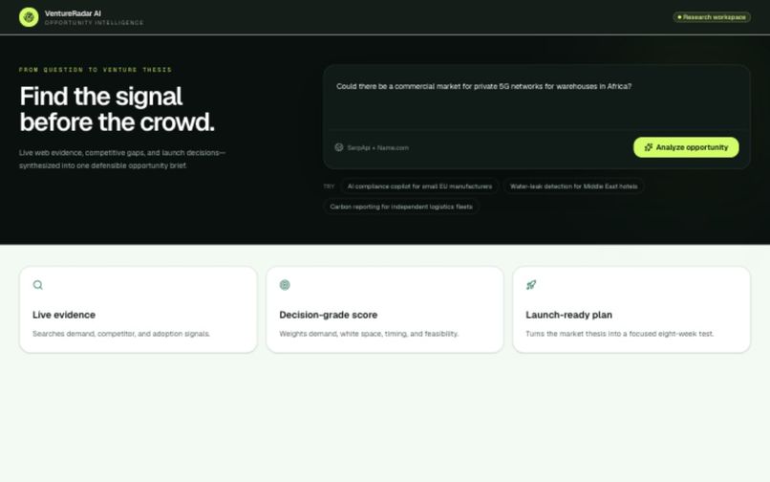This screenshot has width=770, height=482.
Task: Choose the Carbon reporting for independent logistics fleets chip
Action: [x=401, y=207]
